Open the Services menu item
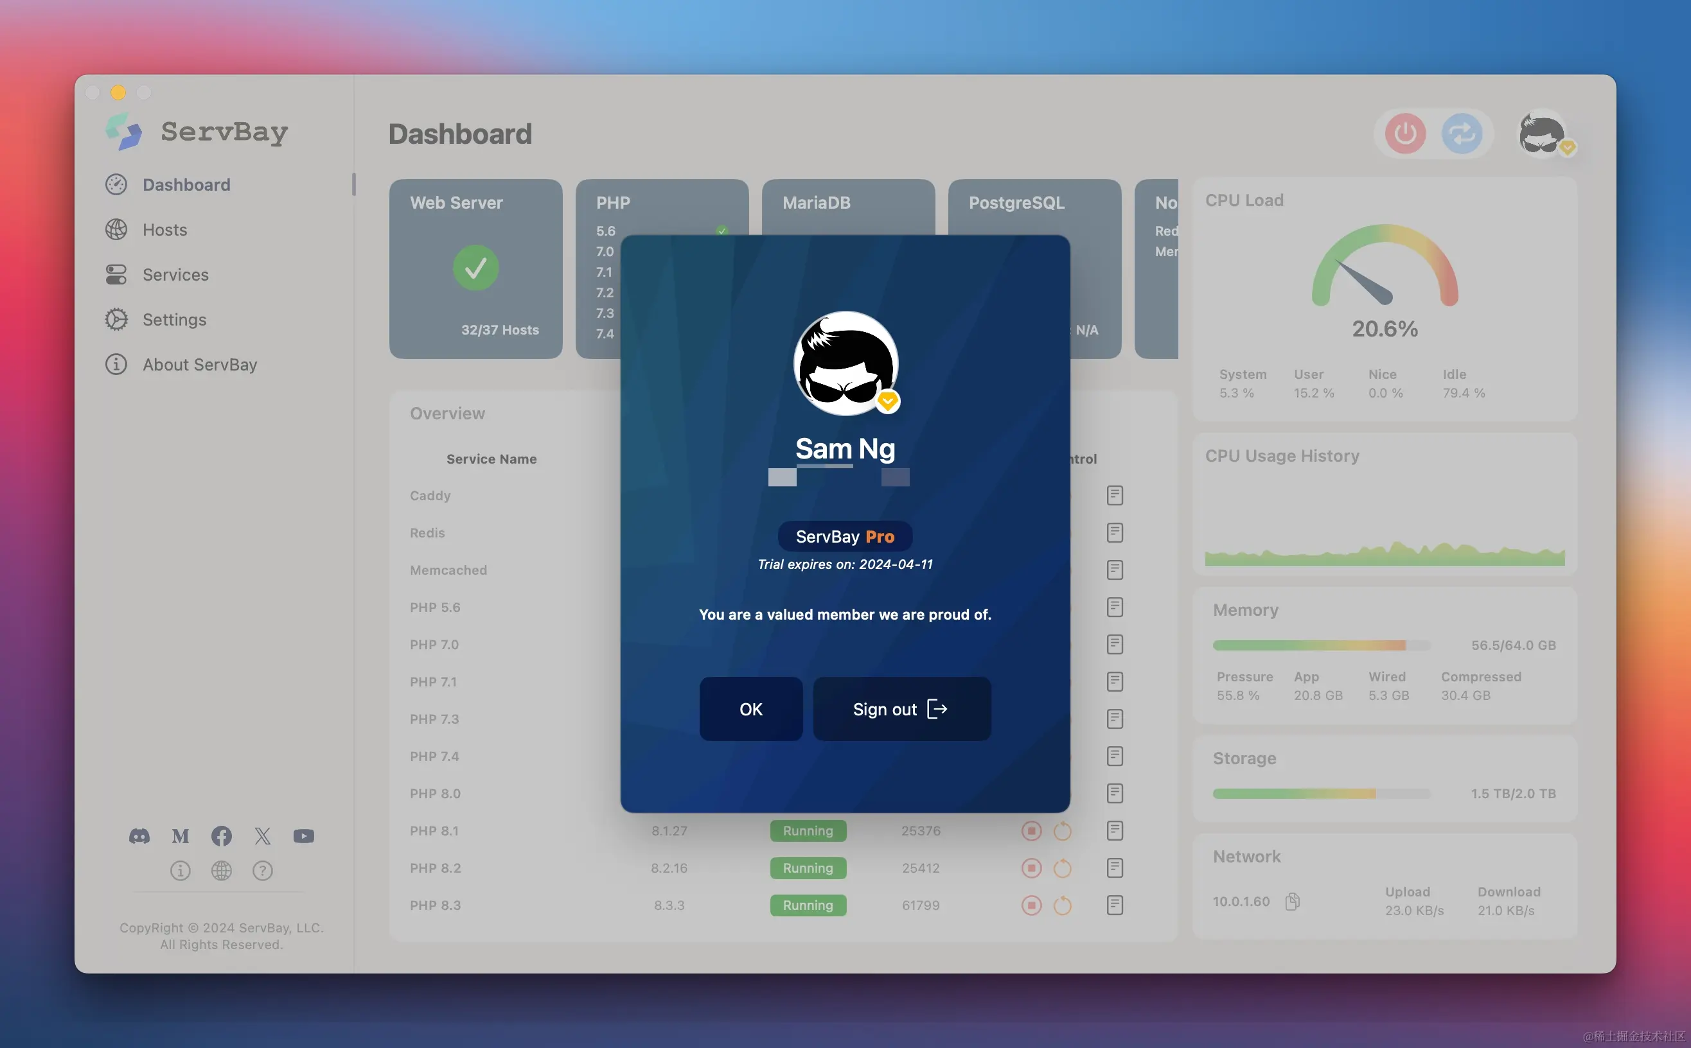Image resolution: width=1691 pixels, height=1048 pixels. [x=175, y=274]
